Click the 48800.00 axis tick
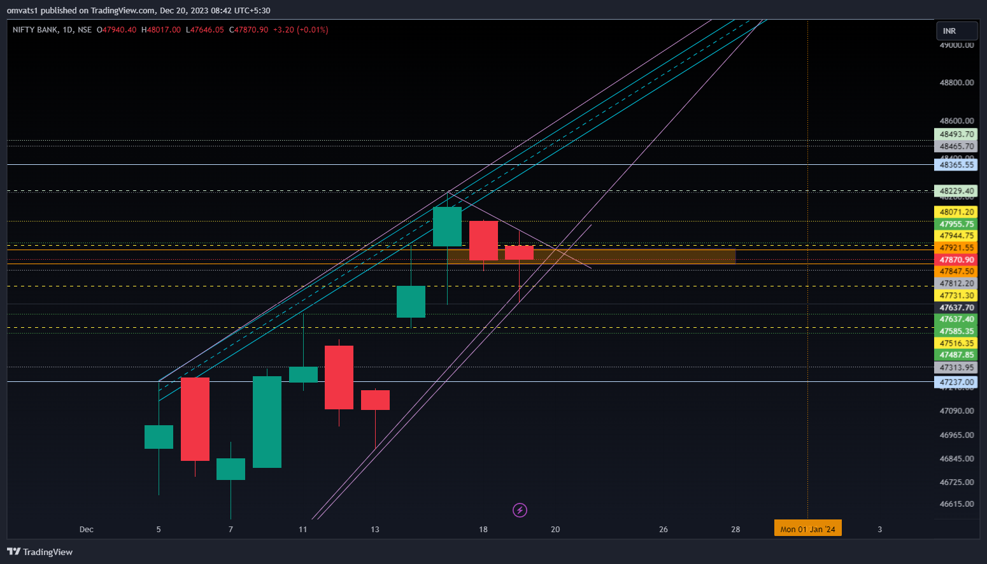987x564 pixels. [x=956, y=83]
